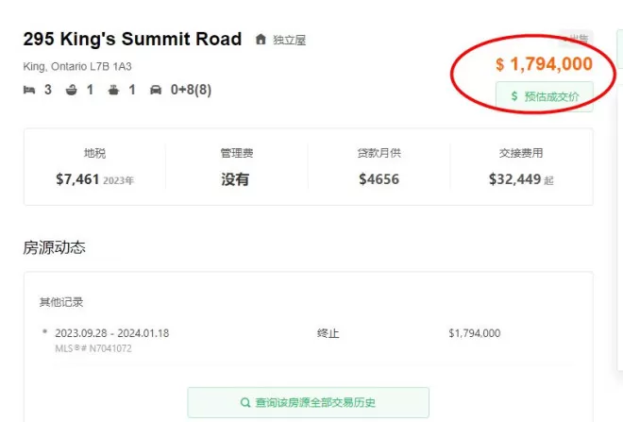
Task: Open MLS N7041072 record entry
Action: point(93,348)
